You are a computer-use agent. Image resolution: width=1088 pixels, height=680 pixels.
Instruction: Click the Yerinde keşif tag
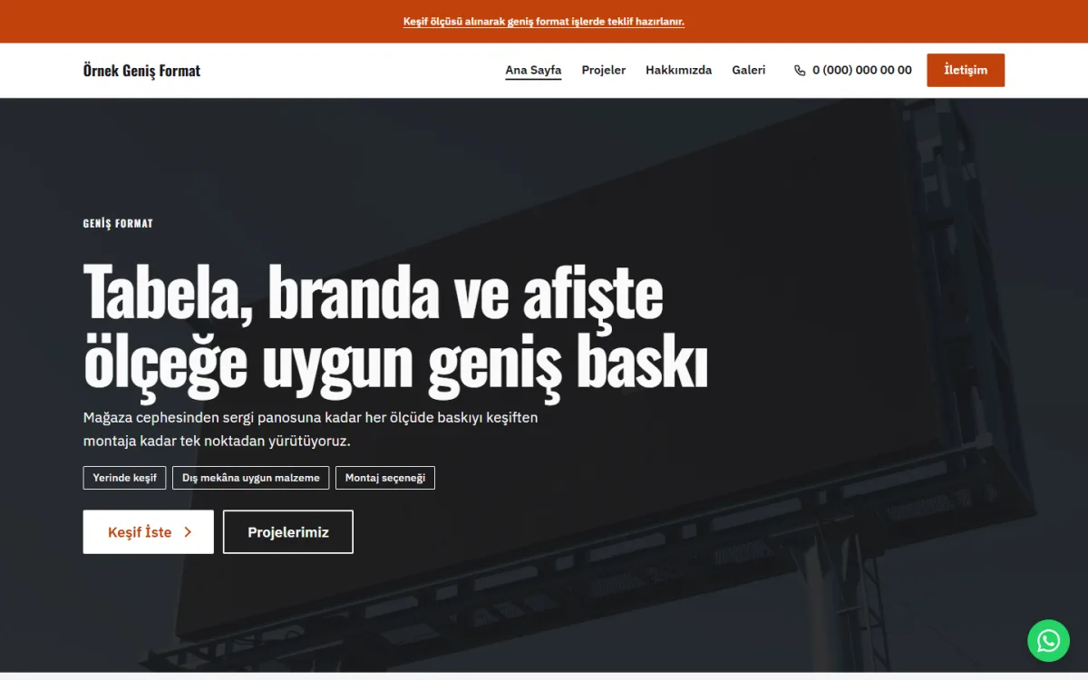(124, 478)
